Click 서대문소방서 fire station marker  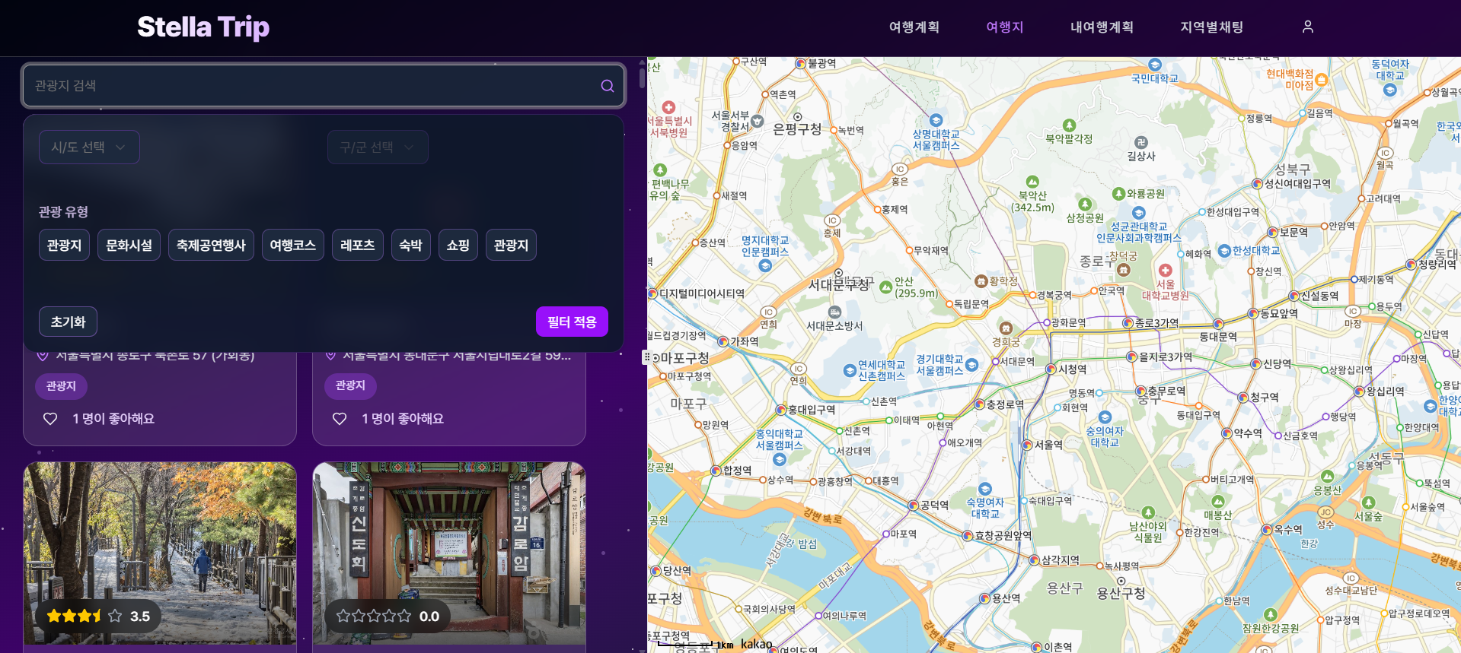click(834, 312)
